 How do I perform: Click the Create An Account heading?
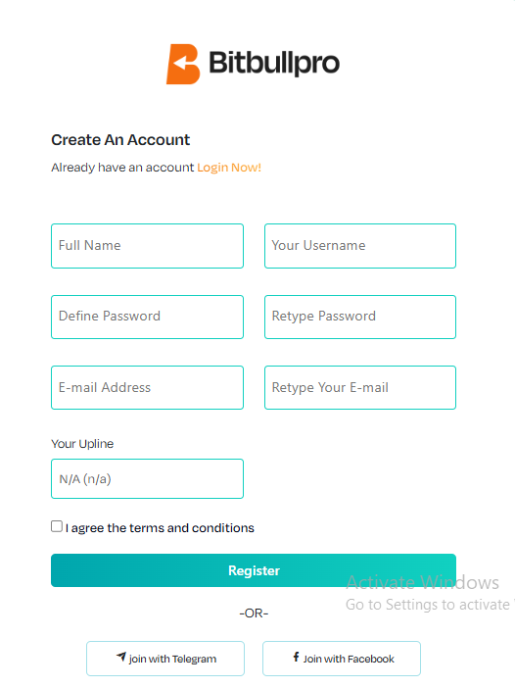(120, 140)
